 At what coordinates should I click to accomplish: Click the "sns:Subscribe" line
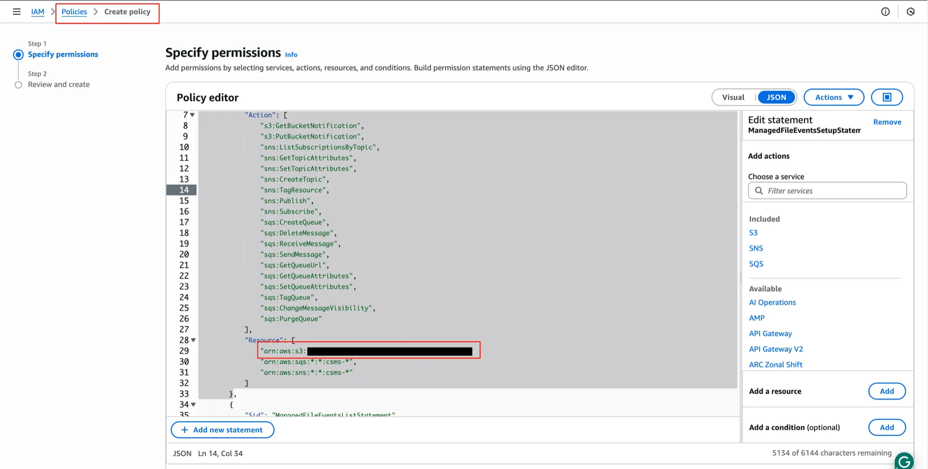(290, 211)
